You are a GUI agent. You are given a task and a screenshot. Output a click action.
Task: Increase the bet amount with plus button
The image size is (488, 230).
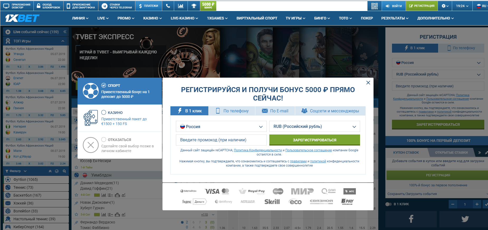point(477,204)
